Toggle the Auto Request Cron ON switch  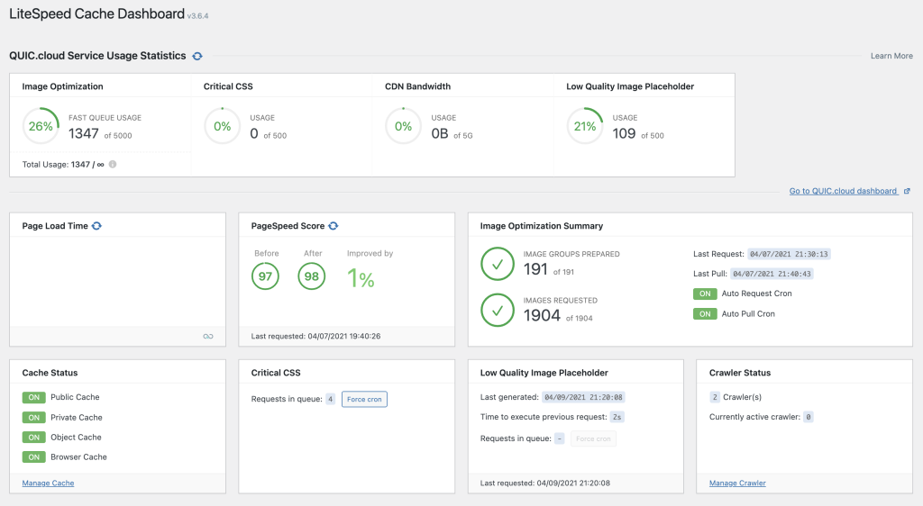click(705, 294)
